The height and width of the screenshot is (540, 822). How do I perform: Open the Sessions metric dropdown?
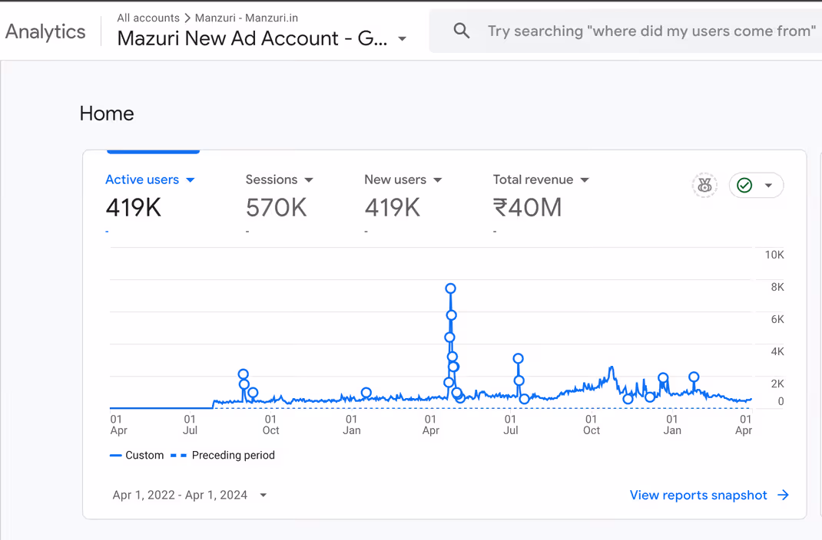tap(280, 179)
